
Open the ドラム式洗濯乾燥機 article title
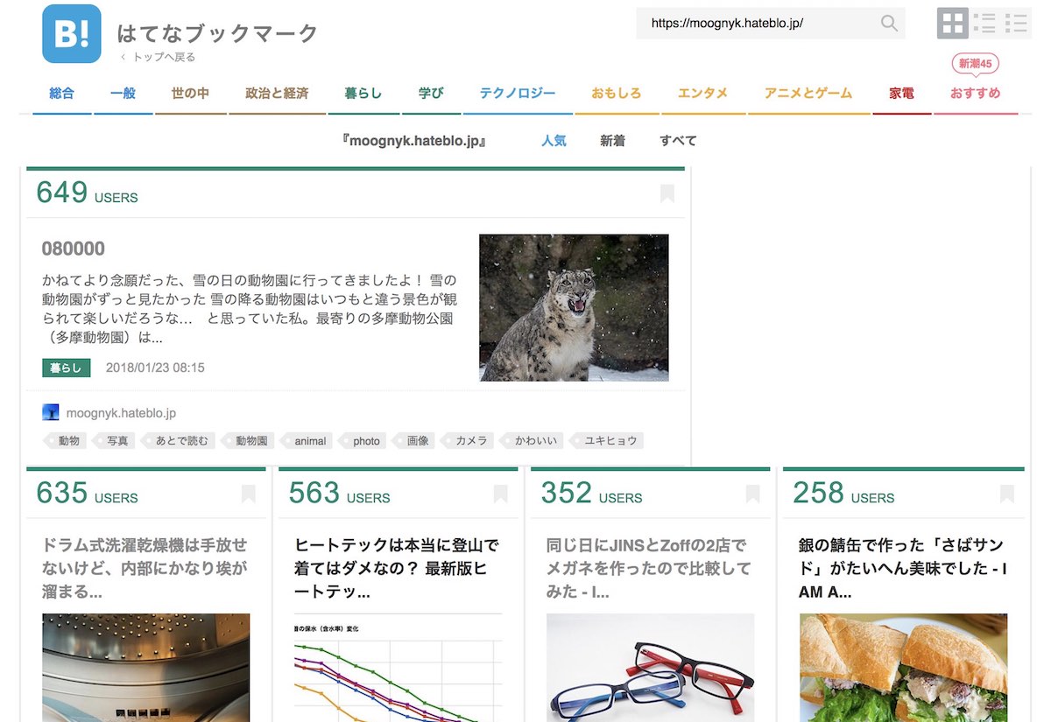coord(145,568)
